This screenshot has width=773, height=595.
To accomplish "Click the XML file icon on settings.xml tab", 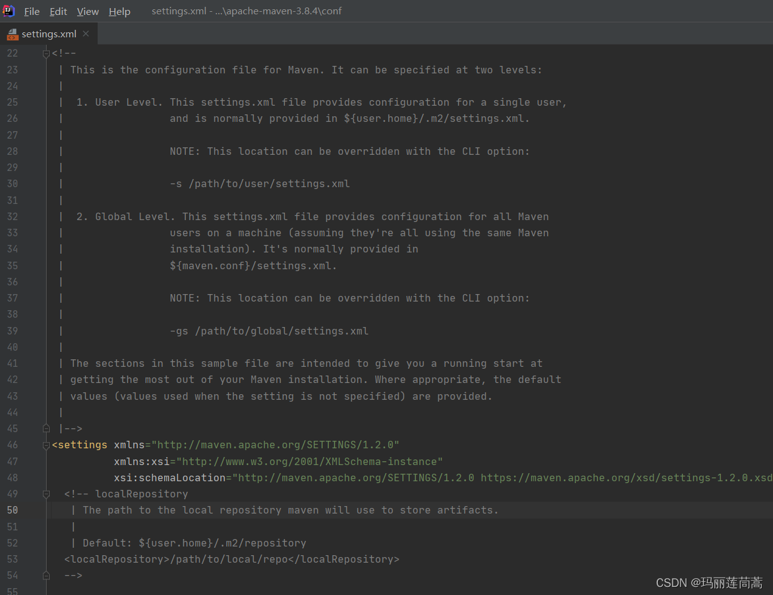I will tap(12, 34).
